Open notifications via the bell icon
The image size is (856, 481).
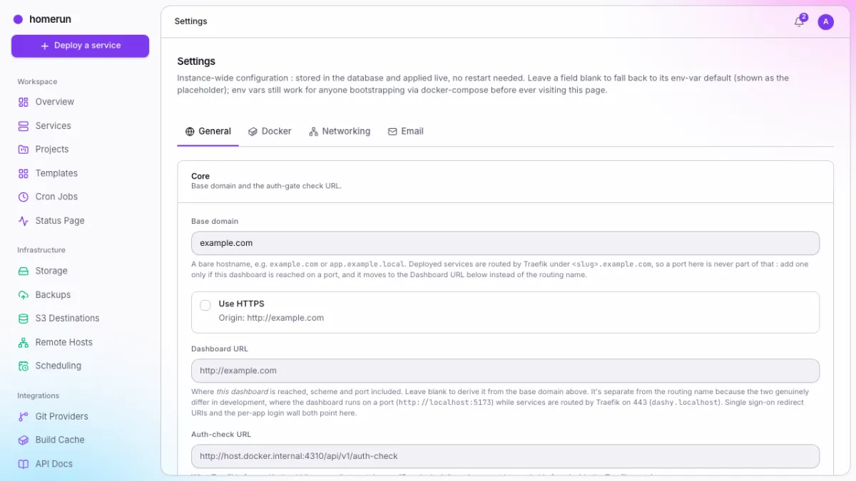coord(799,22)
